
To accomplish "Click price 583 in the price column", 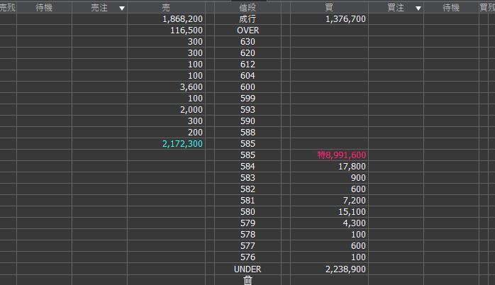I will click(x=247, y=178).
